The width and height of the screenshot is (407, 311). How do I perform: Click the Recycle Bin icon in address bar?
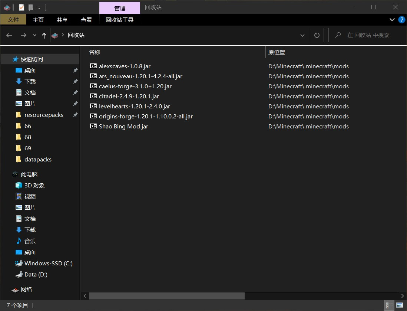[x=55, y=35]
